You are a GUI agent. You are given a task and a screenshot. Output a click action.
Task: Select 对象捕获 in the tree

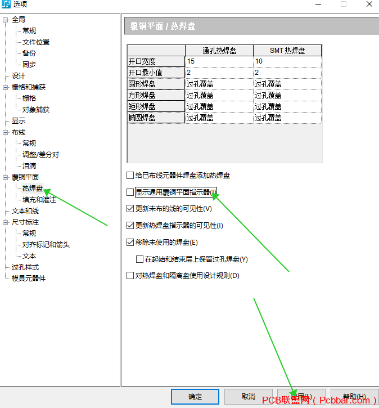[x=36, y=110]
